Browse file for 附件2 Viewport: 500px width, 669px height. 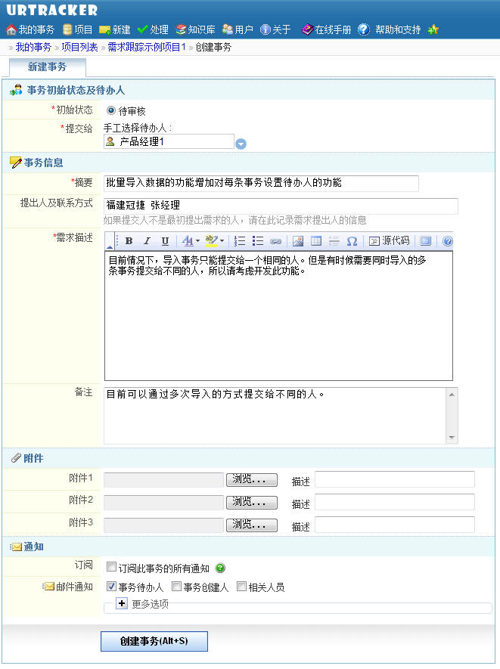click(x=251, y=502)
